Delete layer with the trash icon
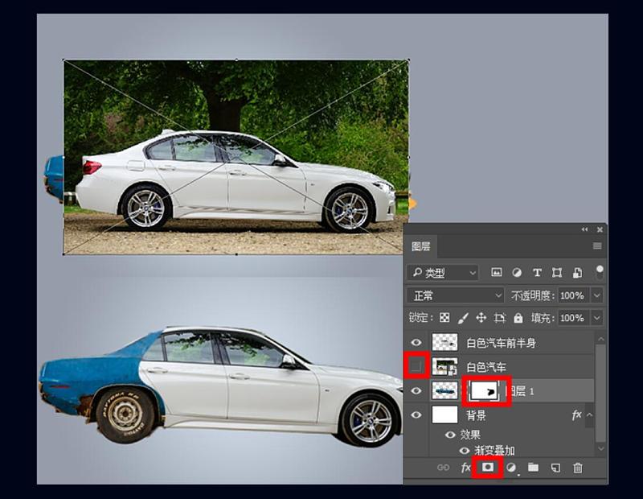The height and width of the screenshot is (499, 643). [578, 468]
